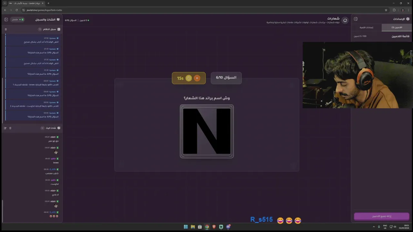This screenshot has width=413, height=232.
Task: Open a new browser tab
Action: point(48,3)
